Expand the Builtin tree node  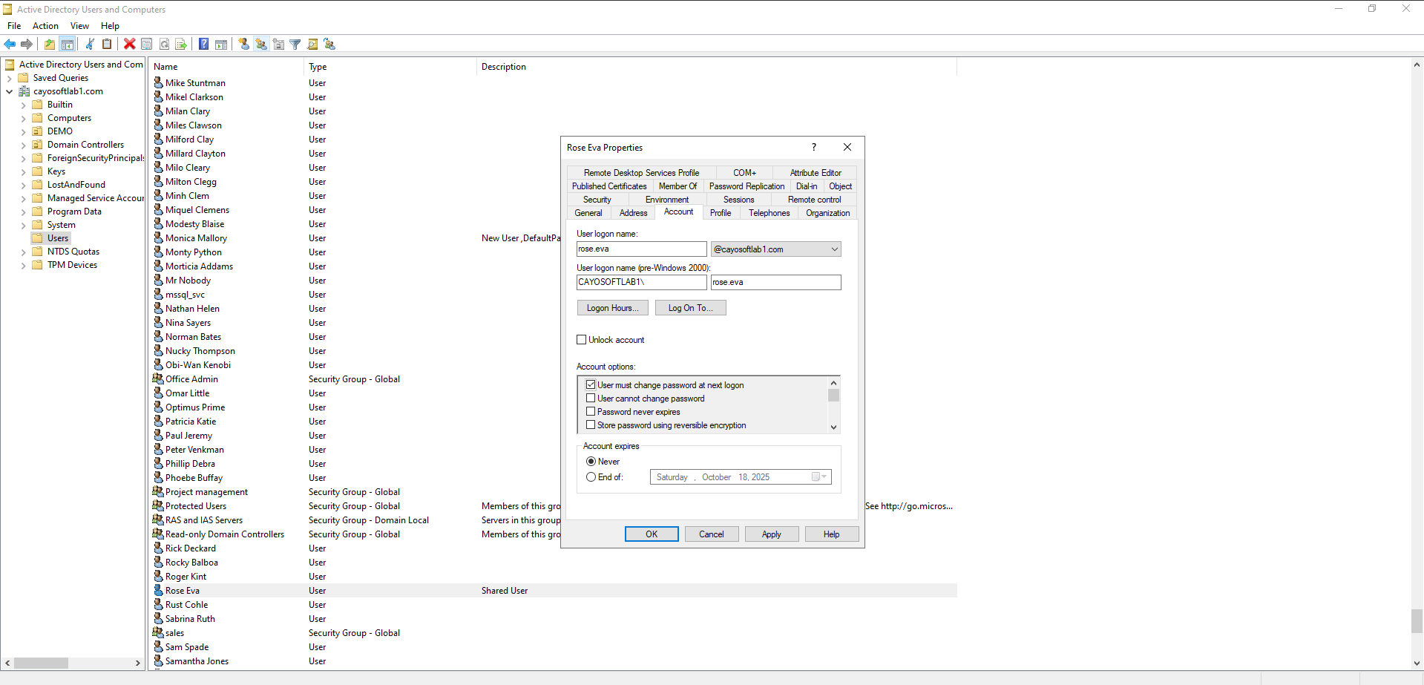[23, 105]
